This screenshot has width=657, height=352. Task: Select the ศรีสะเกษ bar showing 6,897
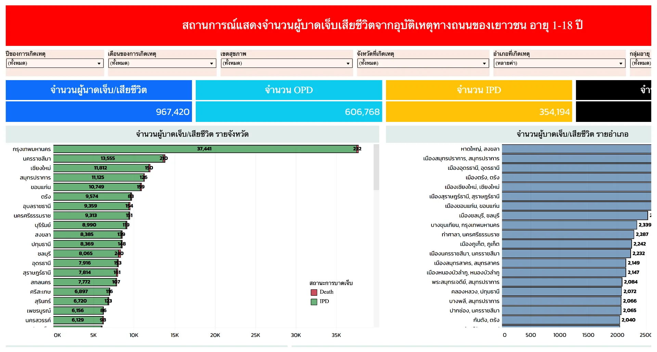point(81,292)
